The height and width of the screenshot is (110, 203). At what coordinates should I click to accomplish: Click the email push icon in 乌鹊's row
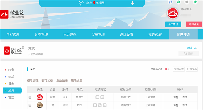coord(102,97)
